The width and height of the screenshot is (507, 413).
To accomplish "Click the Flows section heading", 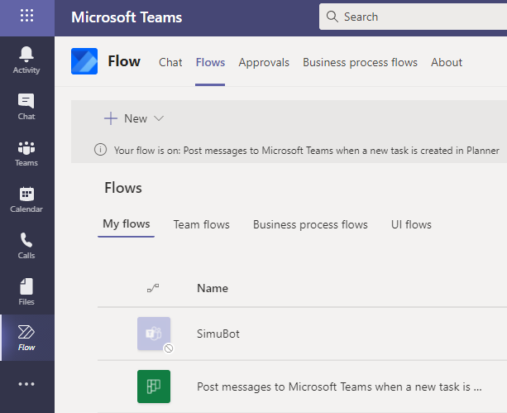I will point(123,188).
